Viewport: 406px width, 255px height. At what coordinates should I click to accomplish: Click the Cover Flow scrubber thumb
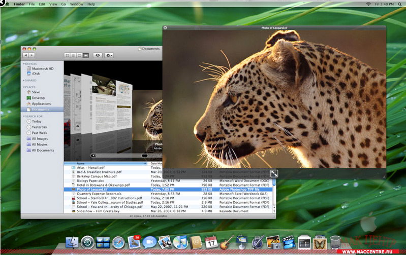click(x=144, y=156)
